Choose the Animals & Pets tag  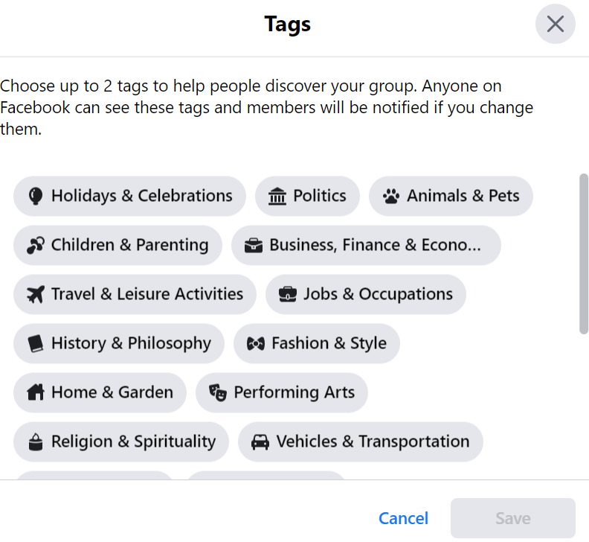pos(451,197)
